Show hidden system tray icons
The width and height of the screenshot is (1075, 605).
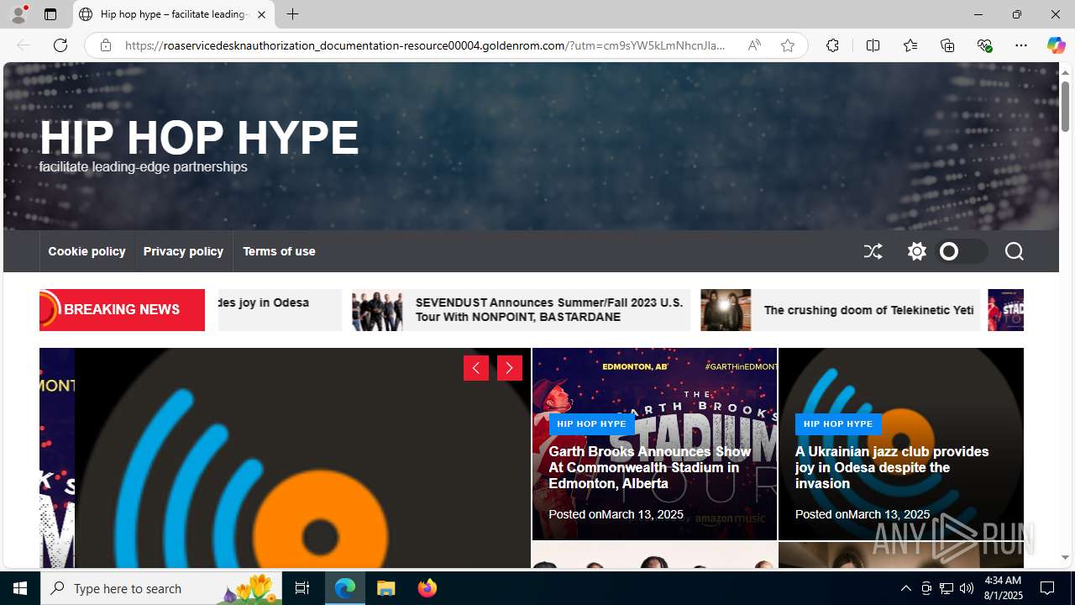coord(905,588)
